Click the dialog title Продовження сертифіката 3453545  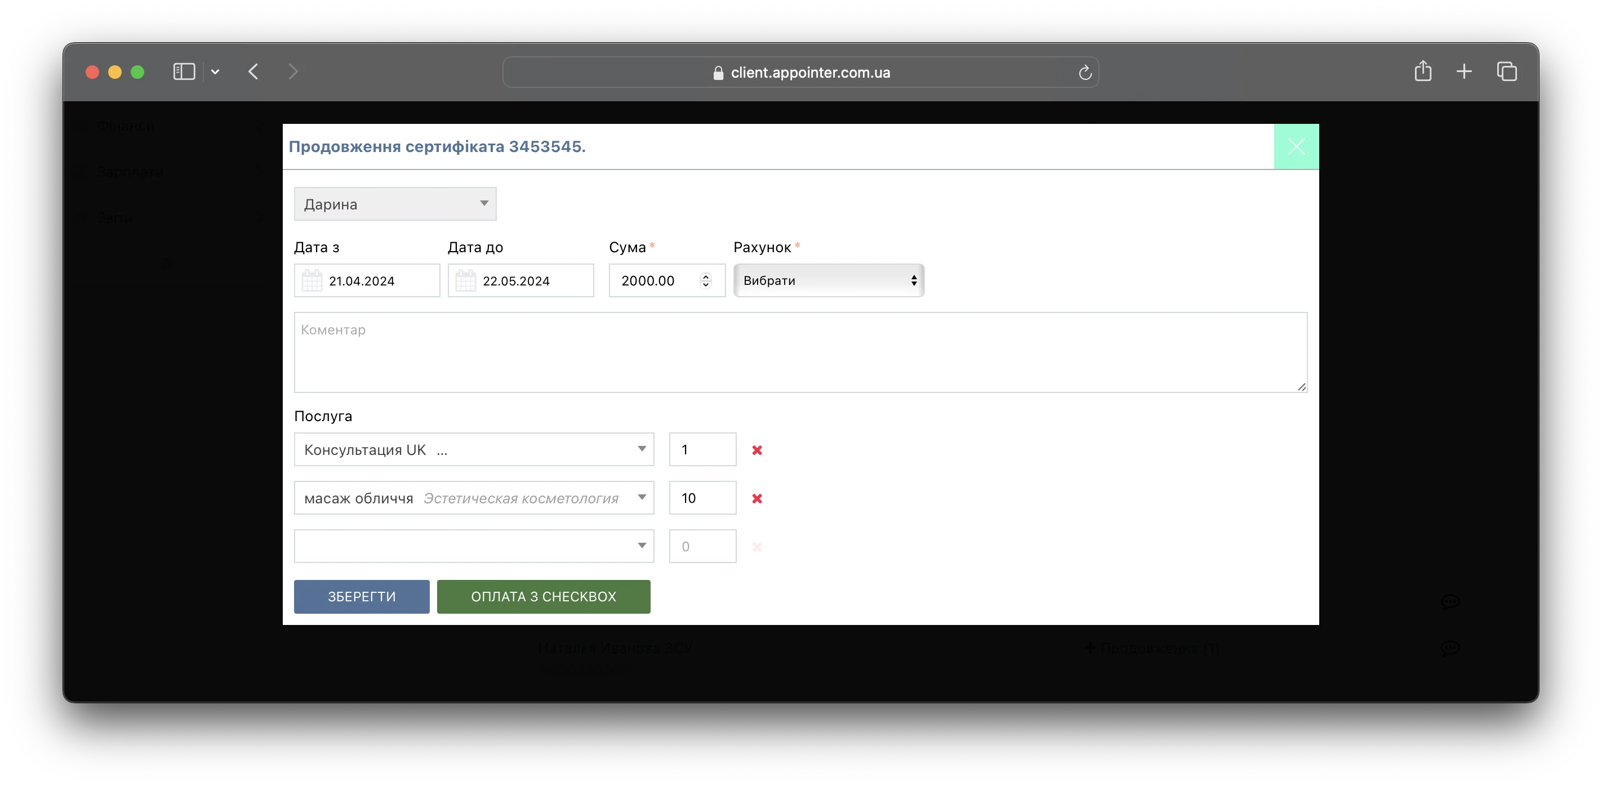[x=437, y=147]
